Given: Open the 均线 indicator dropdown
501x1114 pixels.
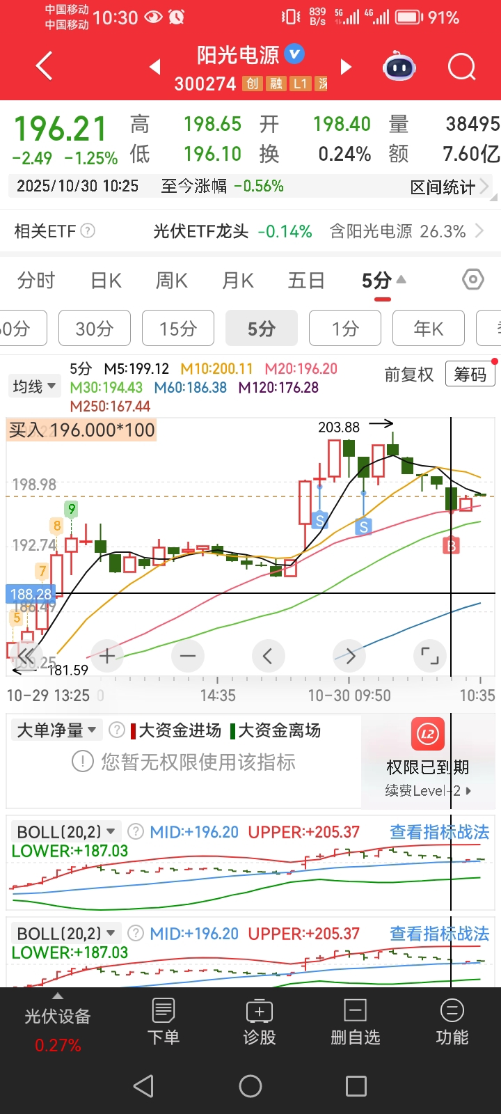Looking at the screenshot, I should coord(34,386).
